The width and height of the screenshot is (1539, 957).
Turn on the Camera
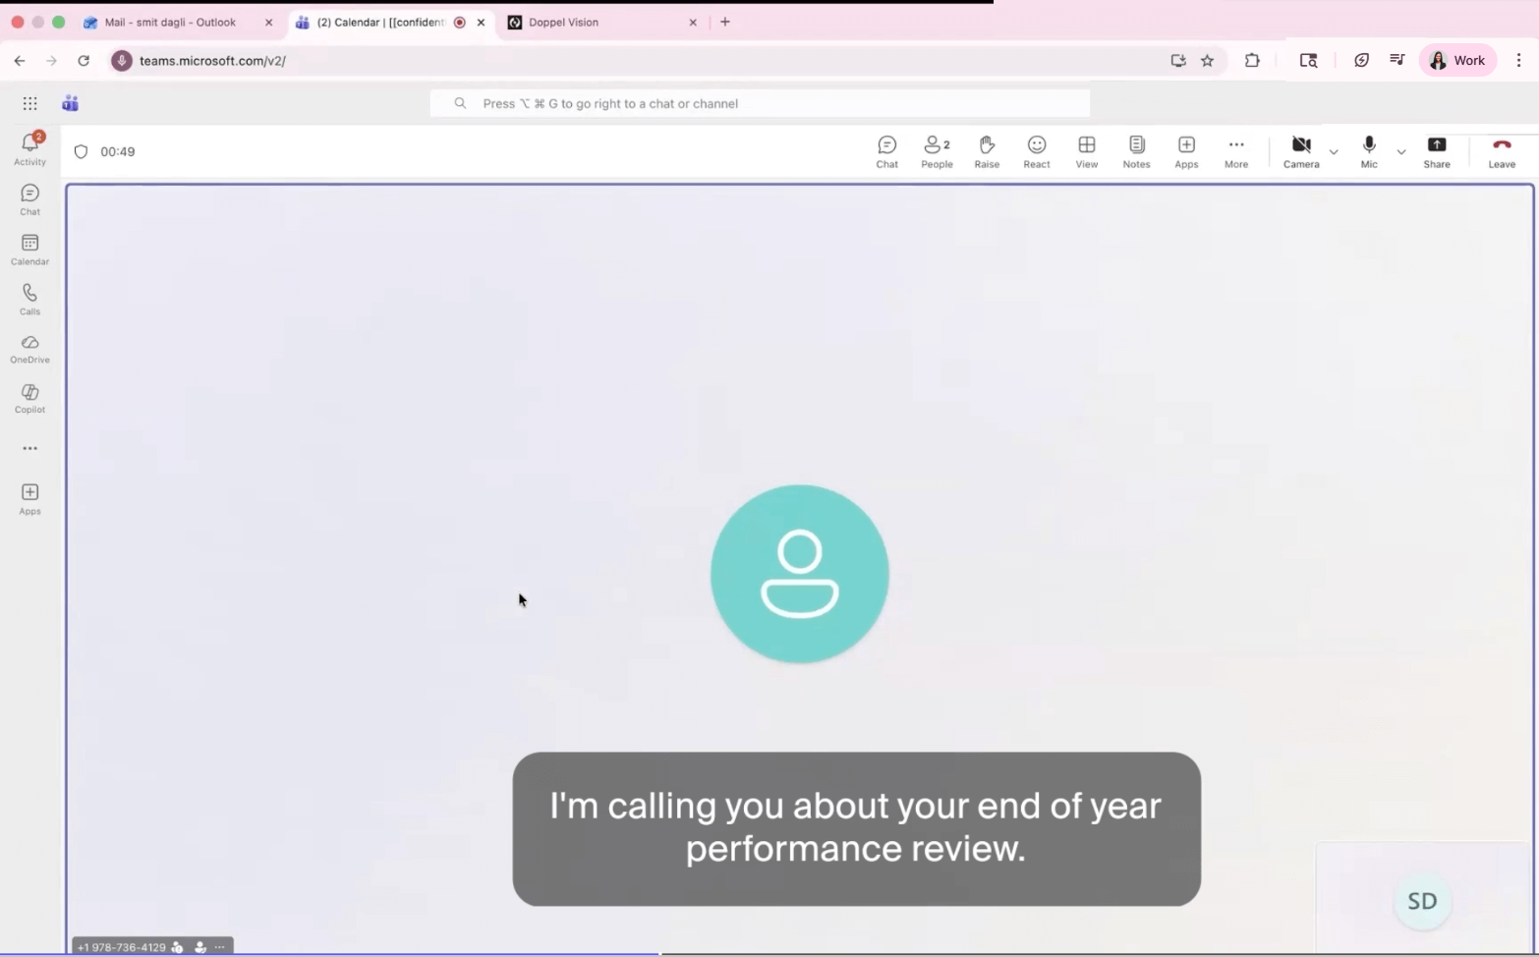click(1300, 151)
